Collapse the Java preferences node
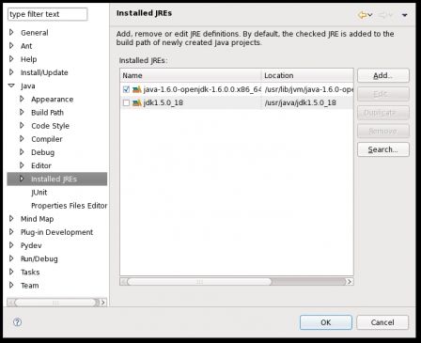Image resolution: width=421 pixels, height=343 pixels. 11,86
